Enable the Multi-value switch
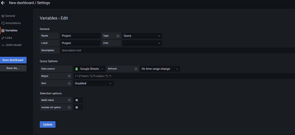 tap(78, 100)
